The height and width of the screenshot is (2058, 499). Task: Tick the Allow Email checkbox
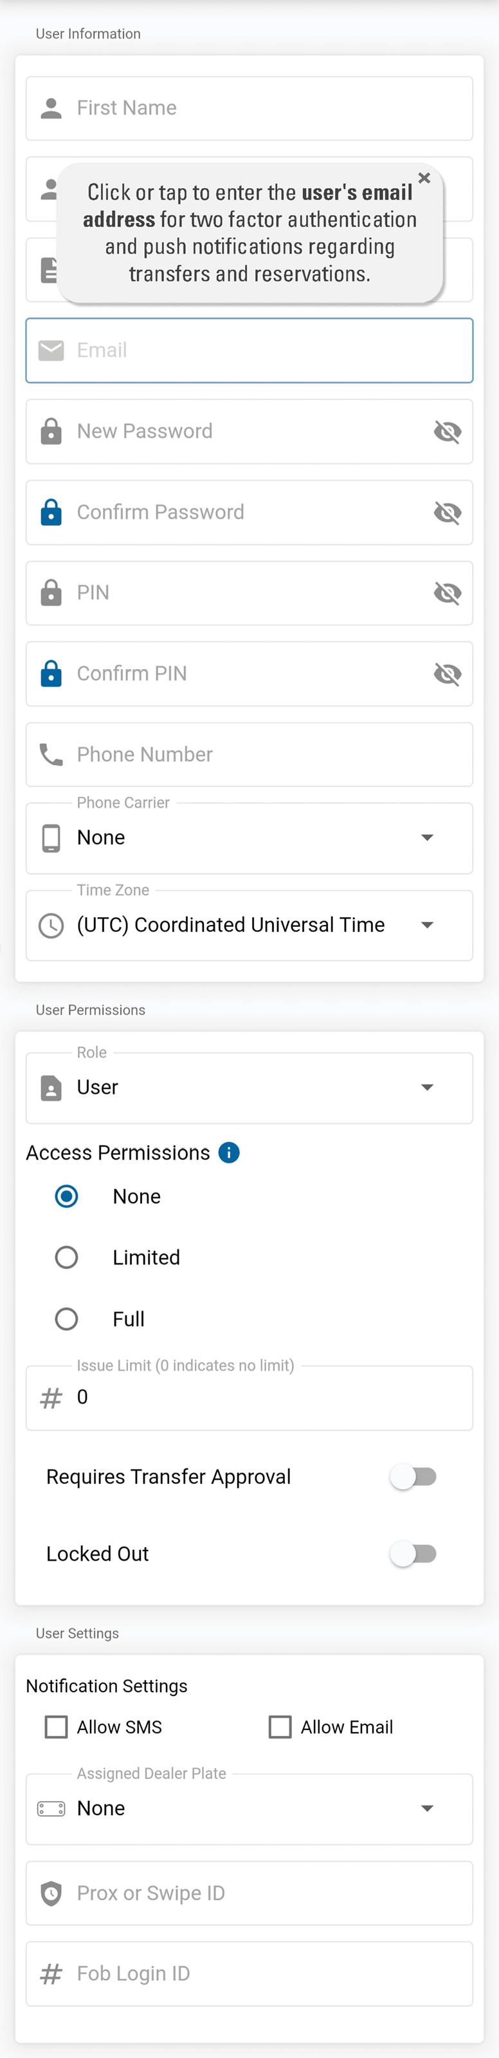click(x=280, y=1726)
